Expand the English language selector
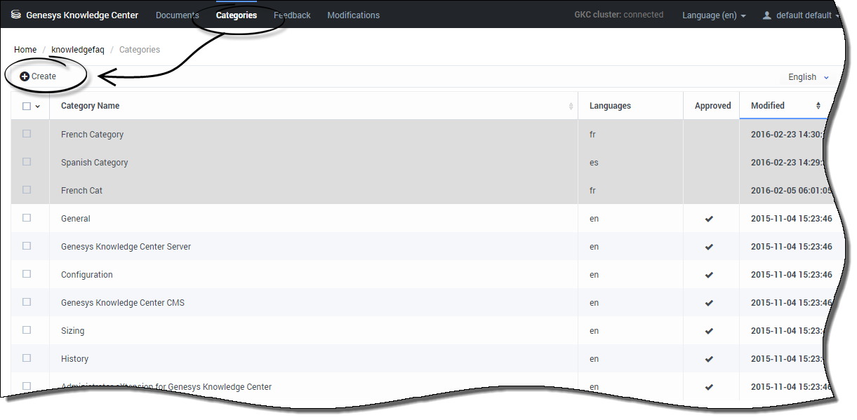This screenshot has width=857, height=420. 808,77
